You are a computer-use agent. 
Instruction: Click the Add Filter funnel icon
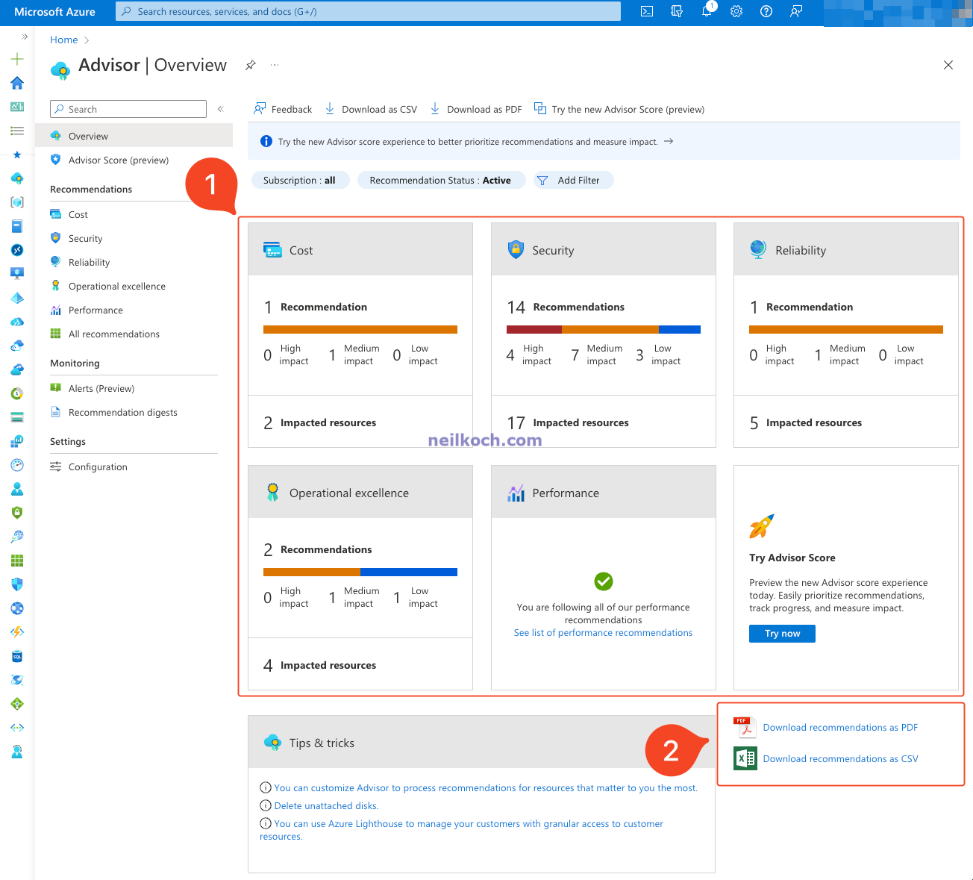[x=542, y=181]
